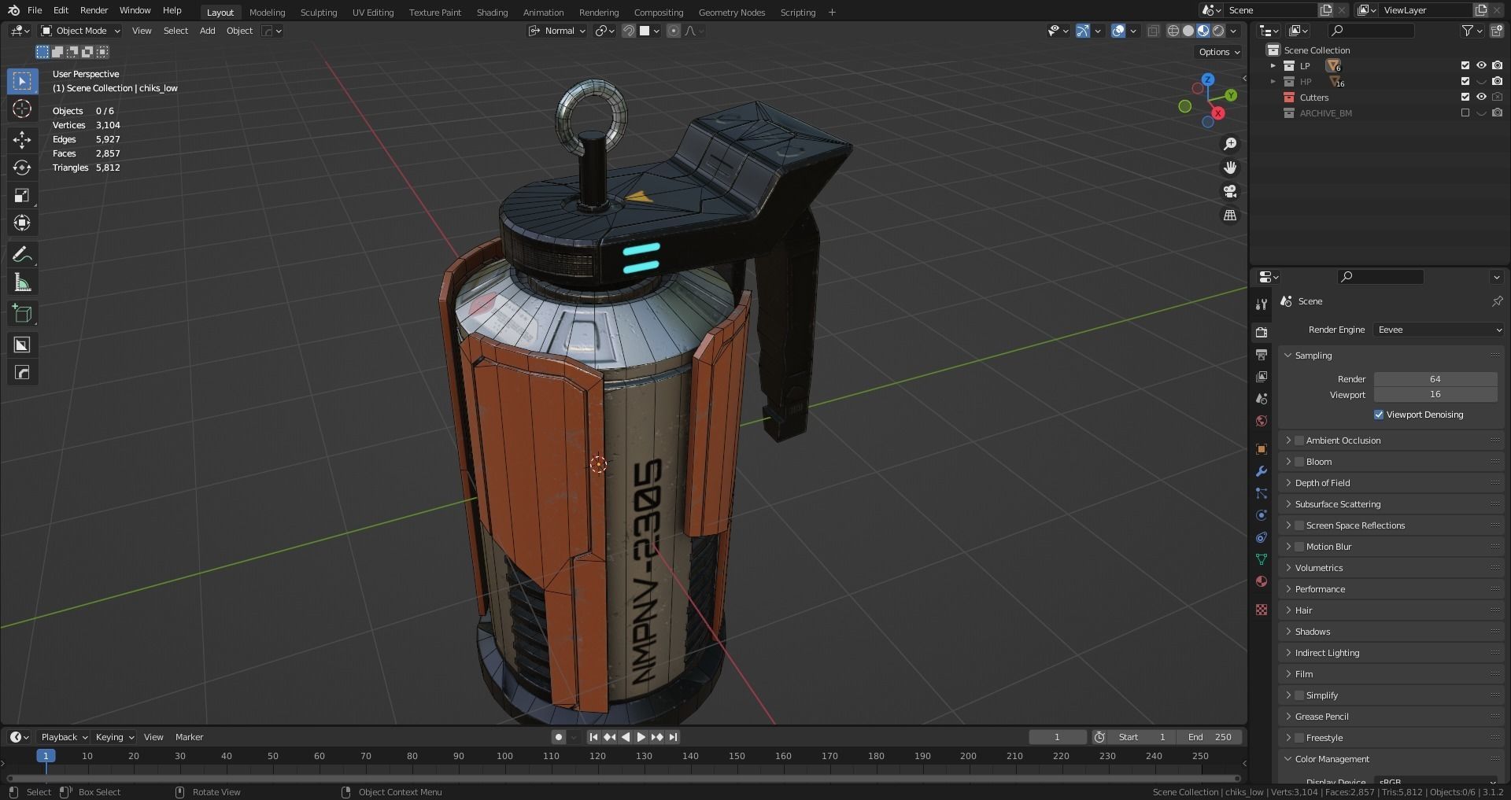
Task: Open timeline Keying menu
Action: pyautogui.click(x=114, y=737)
